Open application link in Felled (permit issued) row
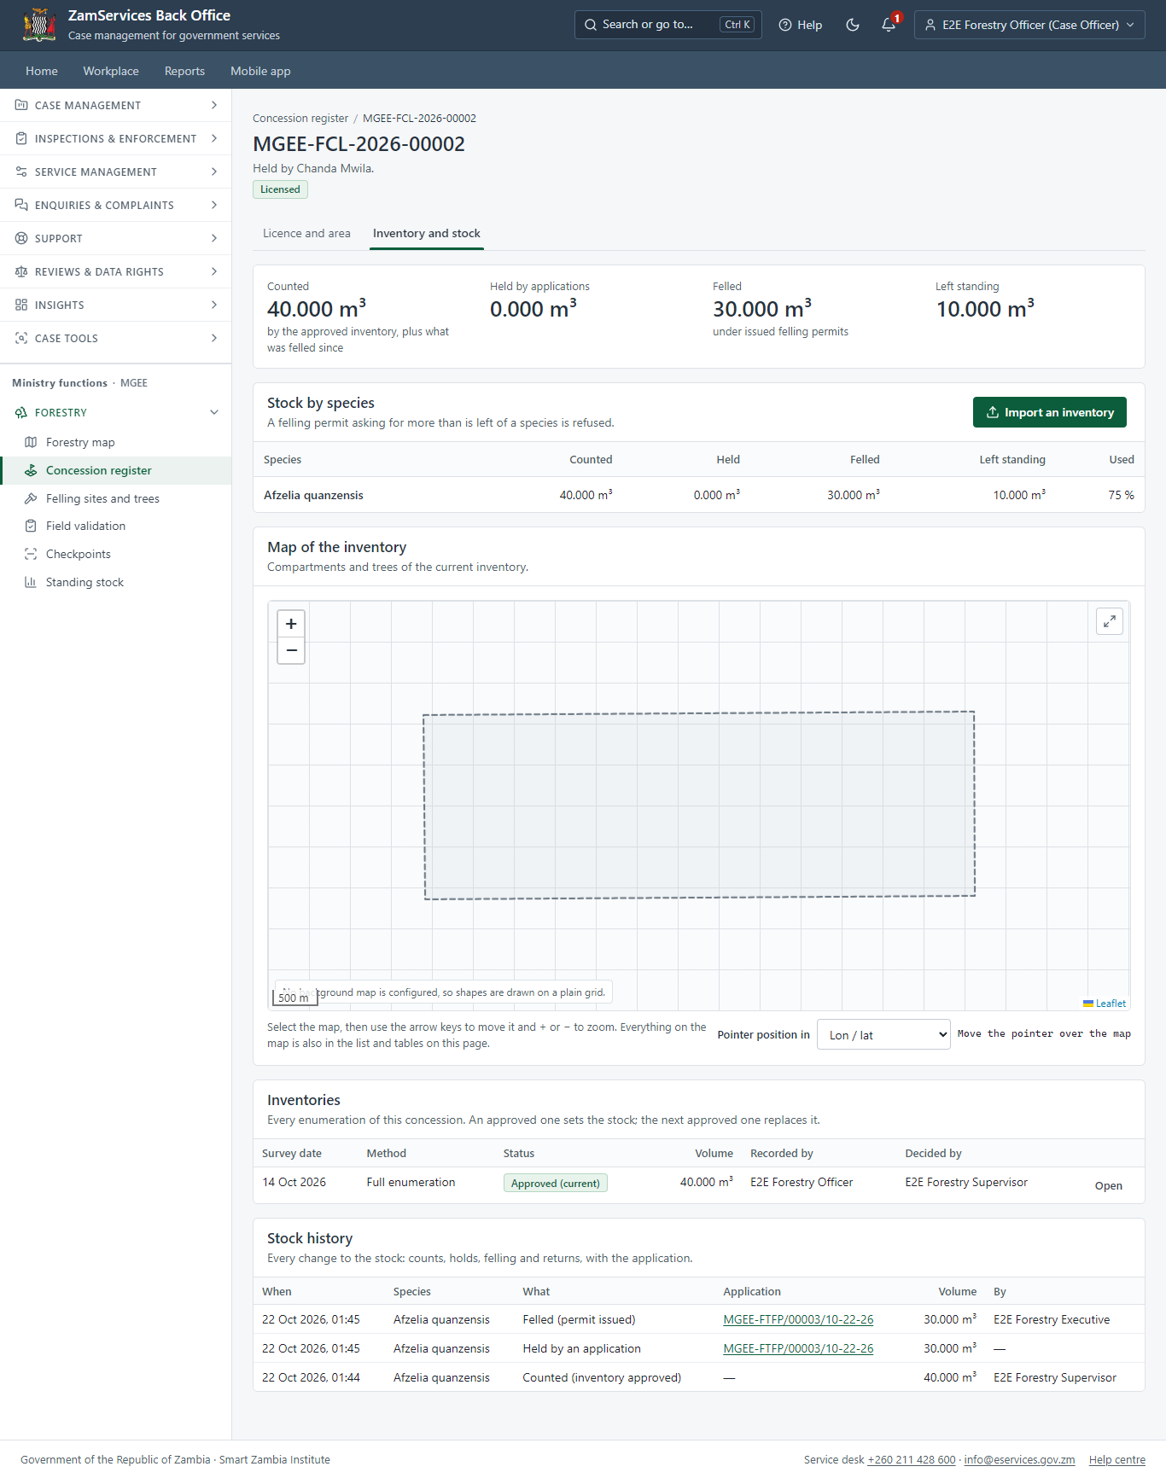Viewport: 1166px width, 1478px height. pos(798,1319)
